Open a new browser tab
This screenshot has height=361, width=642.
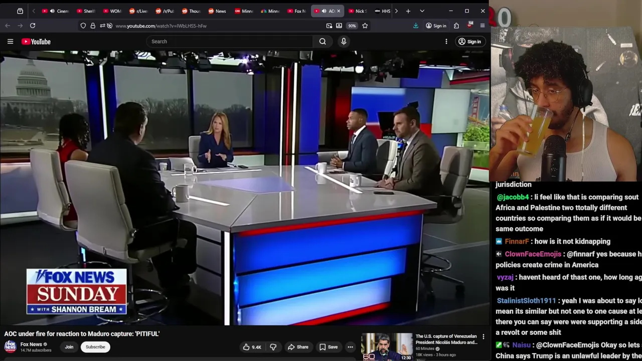pyautogui.click(x=408, y=11)
